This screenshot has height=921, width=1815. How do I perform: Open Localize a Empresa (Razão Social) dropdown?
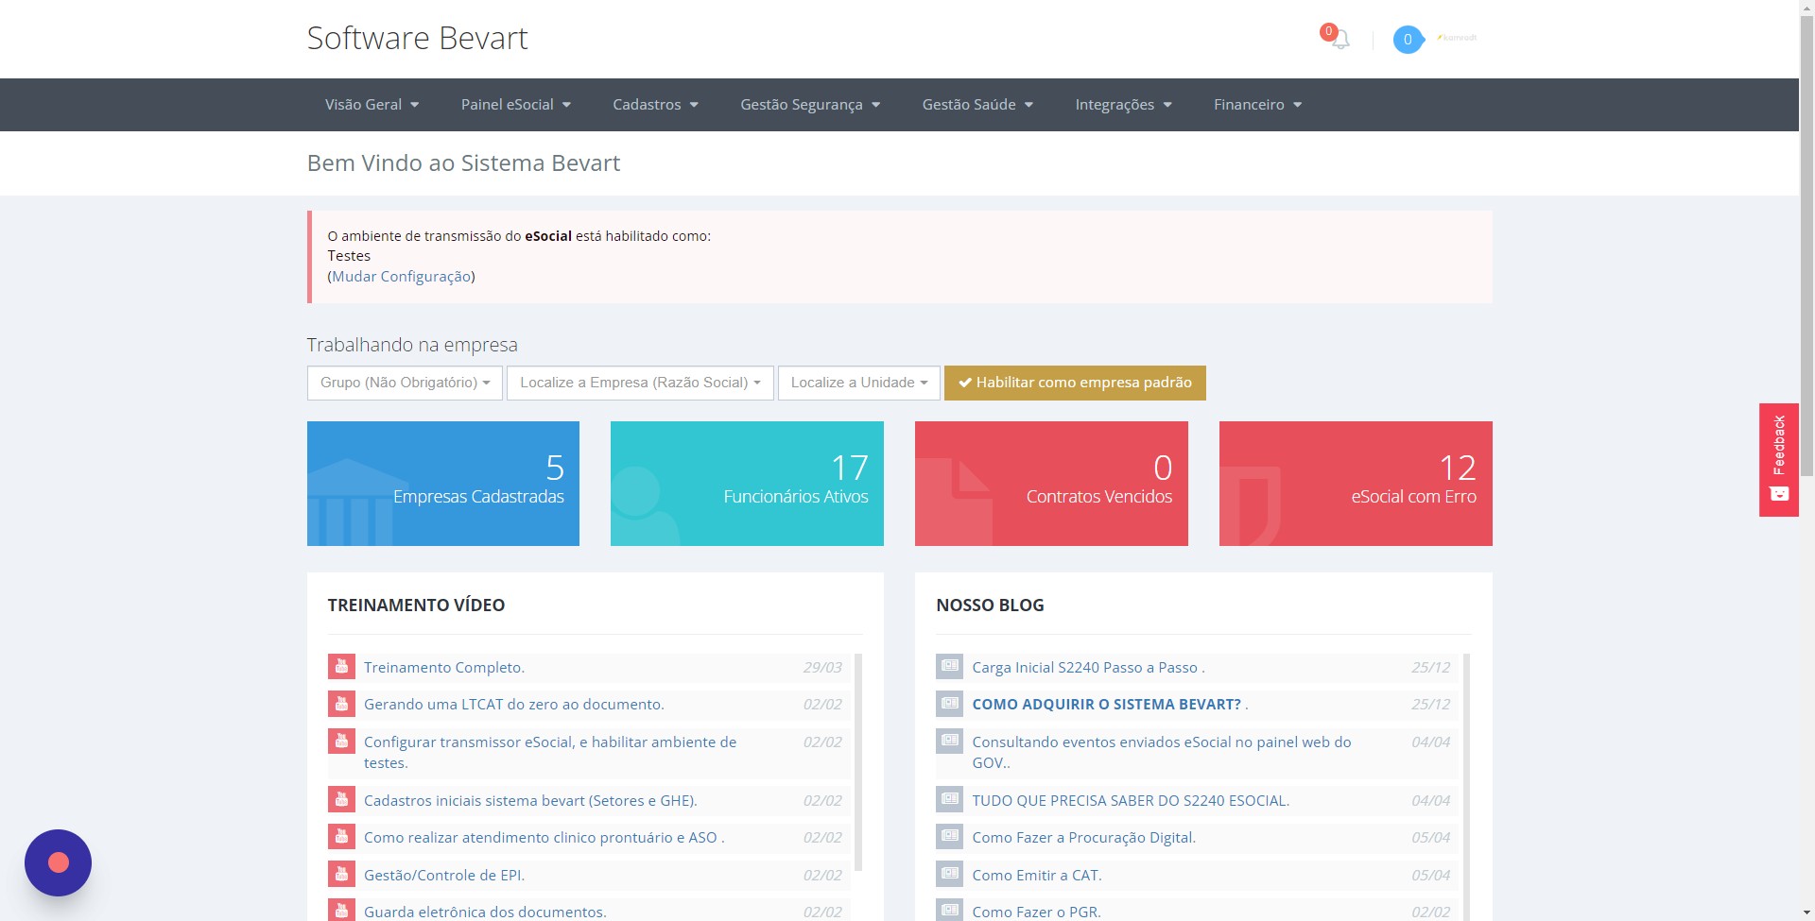[640, 383]
